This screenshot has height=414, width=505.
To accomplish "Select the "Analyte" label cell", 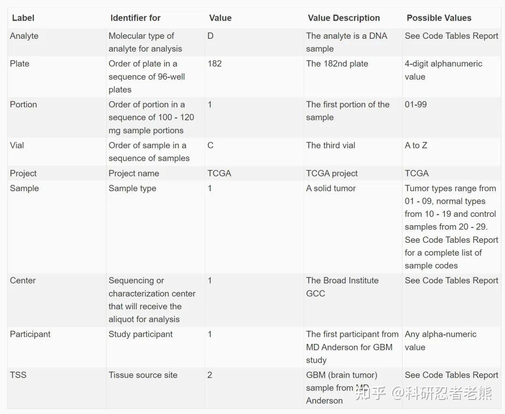I will 24,36.
